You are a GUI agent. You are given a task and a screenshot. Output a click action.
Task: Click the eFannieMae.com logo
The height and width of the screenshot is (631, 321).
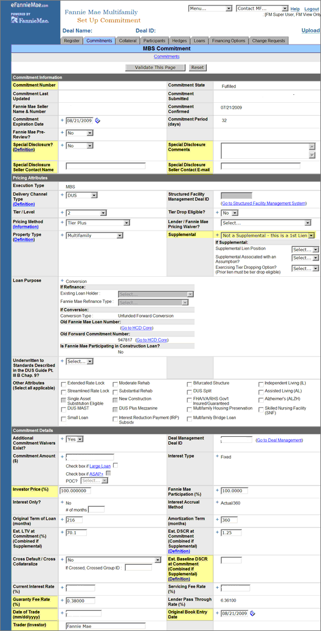pos(30,5)
